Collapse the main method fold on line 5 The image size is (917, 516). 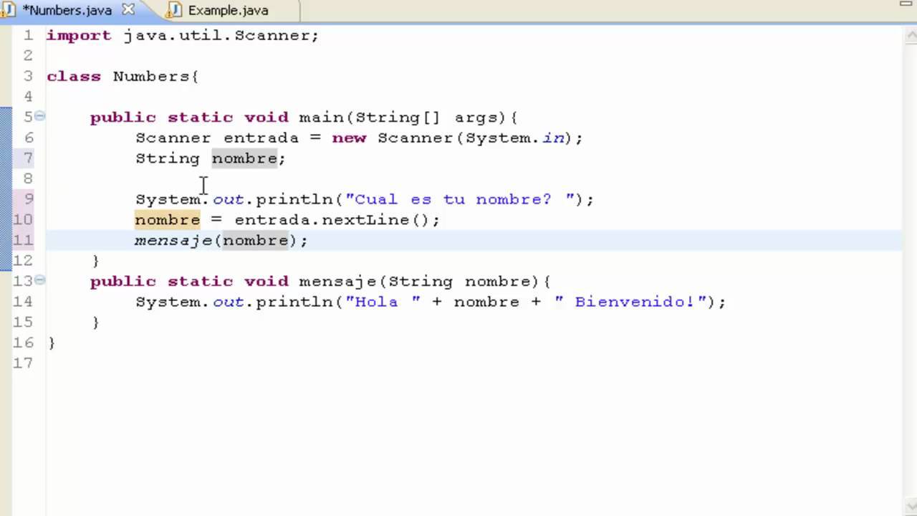[x=40, y=116]
